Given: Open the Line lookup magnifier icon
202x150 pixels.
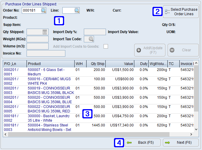Looking at the screenshot, I should click(x=77, y=10).
